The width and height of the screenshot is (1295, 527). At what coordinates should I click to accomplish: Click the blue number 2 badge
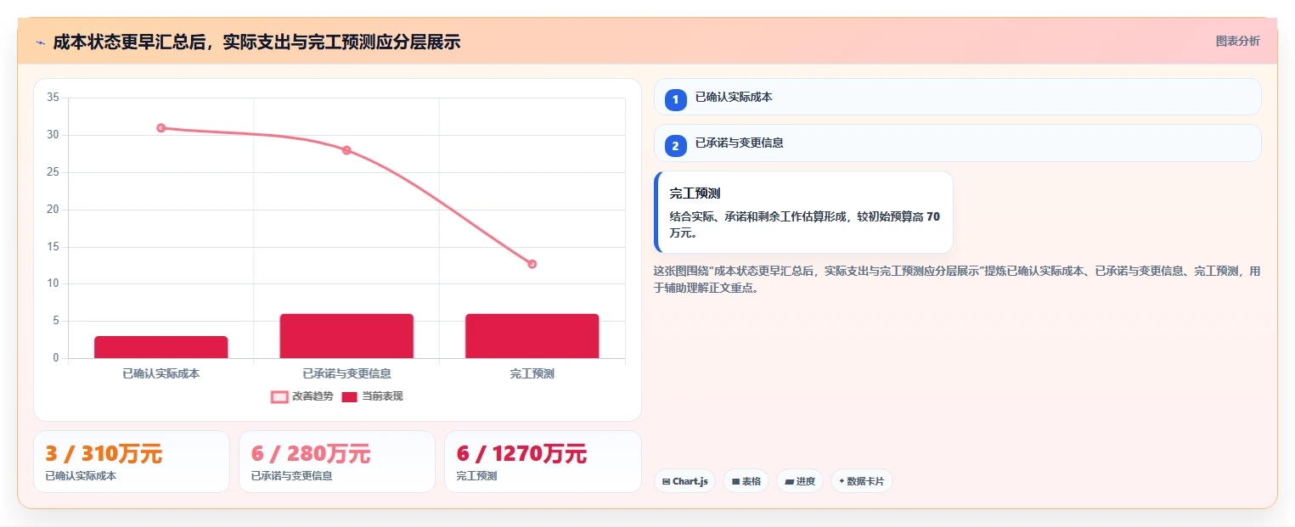pos(675,146)
